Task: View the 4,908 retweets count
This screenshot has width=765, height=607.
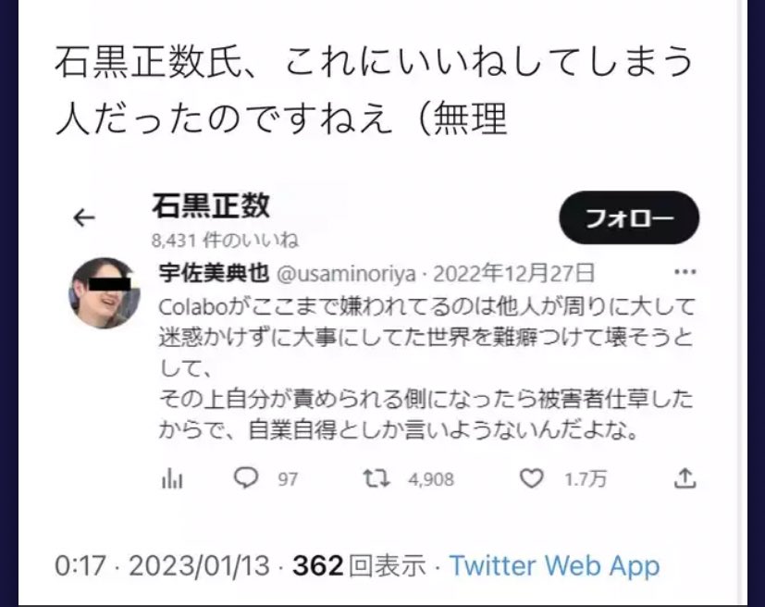Action: pyautogui.click(x=431, y=479)
